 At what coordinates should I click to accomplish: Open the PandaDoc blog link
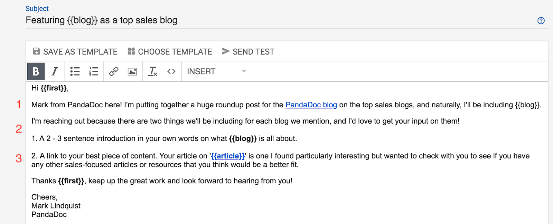311,105
